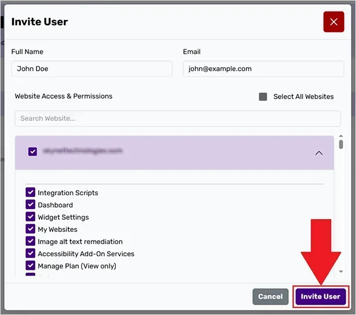The height and width of the screenshot is (315, 356).
Task: Collapse the website permissions chevron
Action: tap(318, 153)
